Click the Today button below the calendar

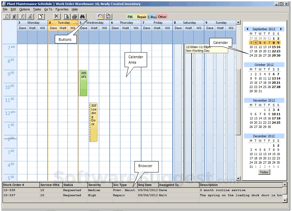(264, 172)
